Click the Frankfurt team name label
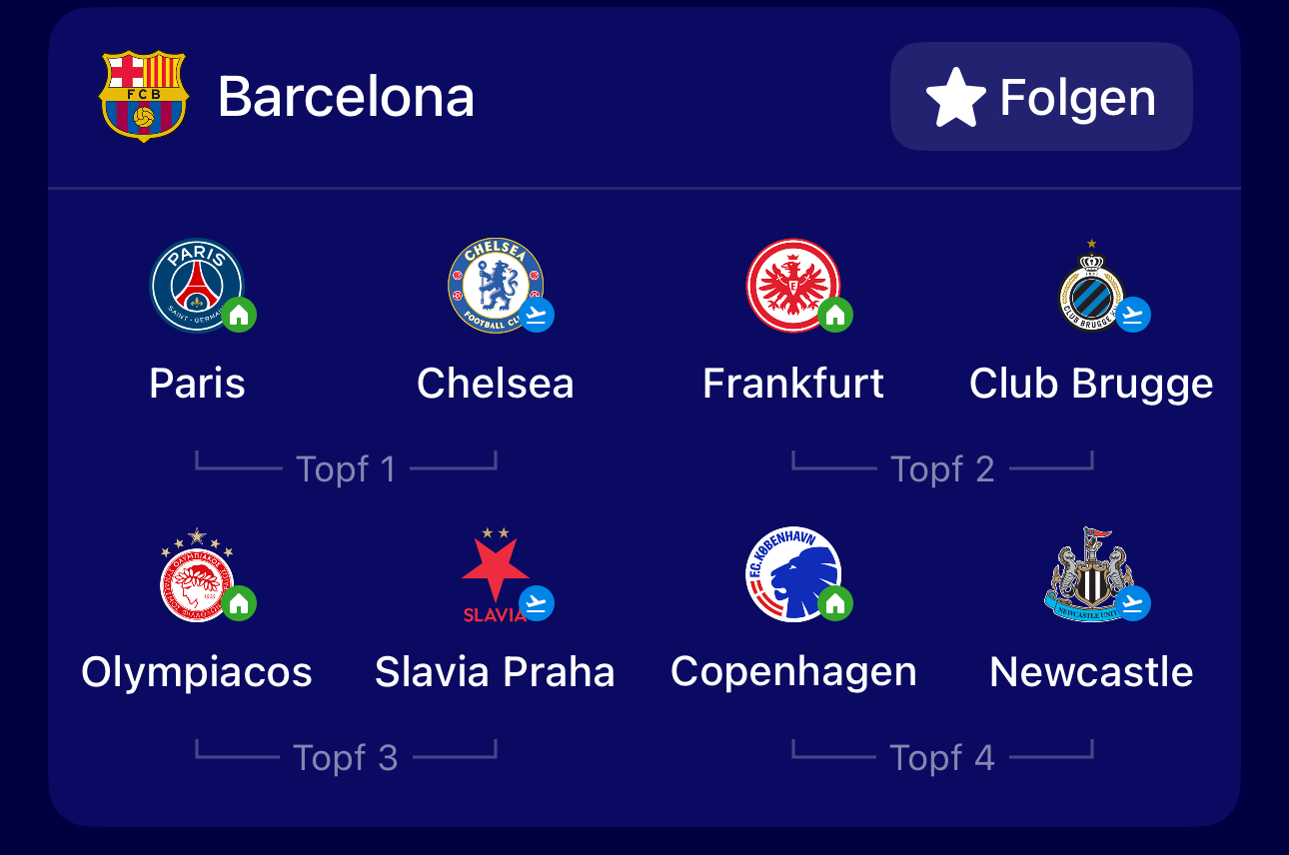Viewport: 1289px width, 855px height. click(793, 384)
